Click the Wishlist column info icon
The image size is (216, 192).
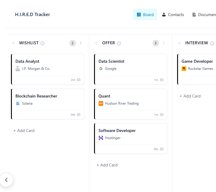[42, 43]
